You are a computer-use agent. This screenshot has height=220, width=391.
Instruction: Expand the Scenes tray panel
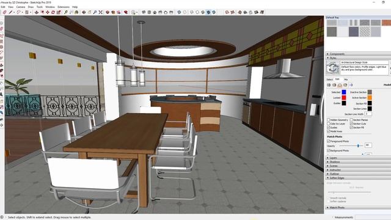point(358,166)
